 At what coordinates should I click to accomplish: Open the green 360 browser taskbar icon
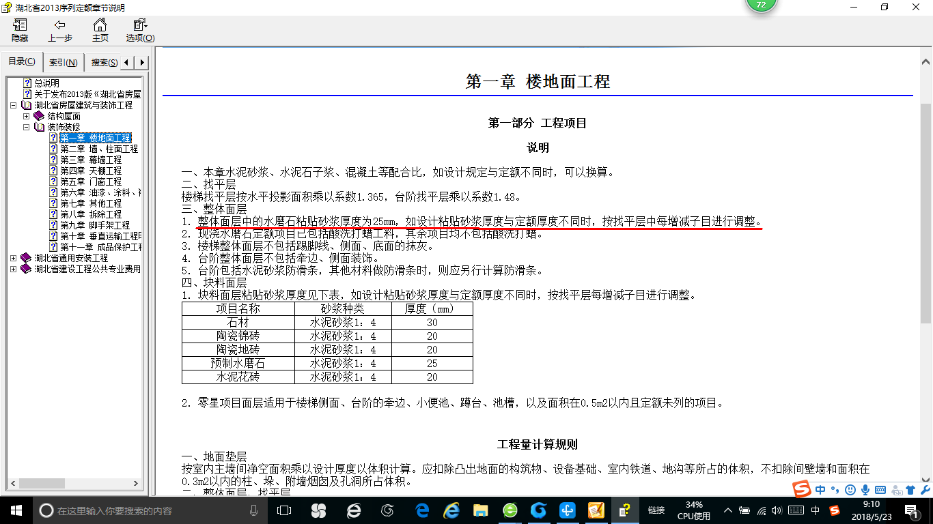tap(510, 510)
